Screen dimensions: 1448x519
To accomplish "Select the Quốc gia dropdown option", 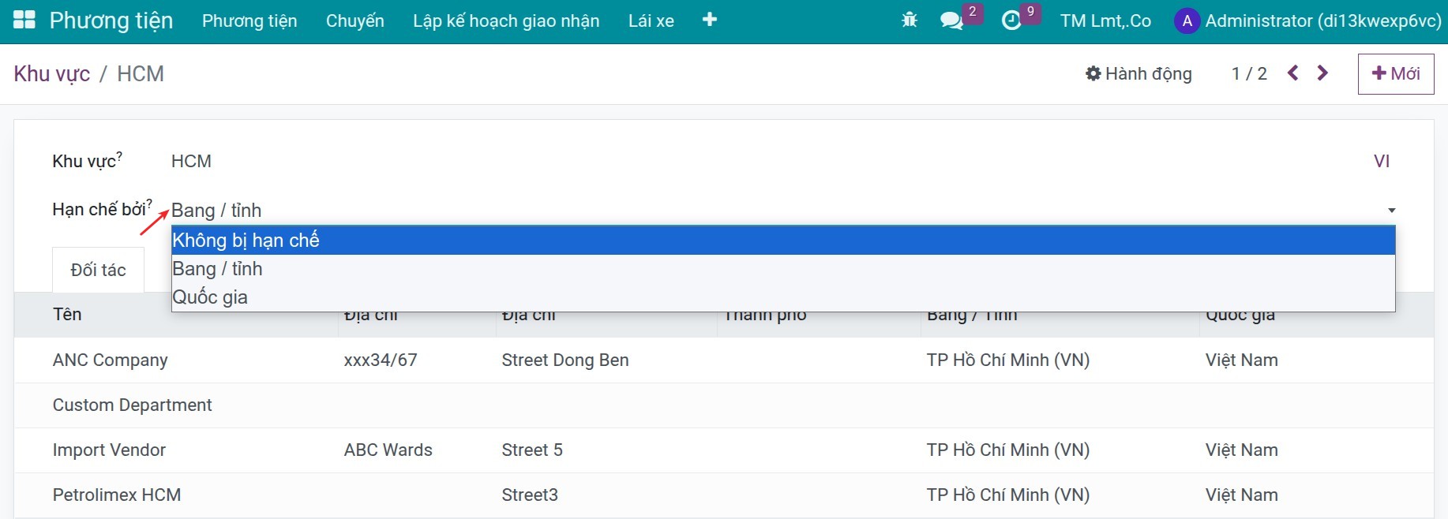I will click(783, 297).
